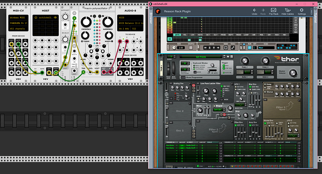Select the NOTE edit tab in sequencer

tap(200, 35)
